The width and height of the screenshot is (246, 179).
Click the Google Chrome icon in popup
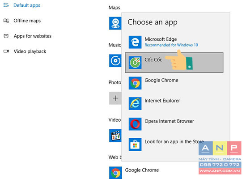pos(135,83)
